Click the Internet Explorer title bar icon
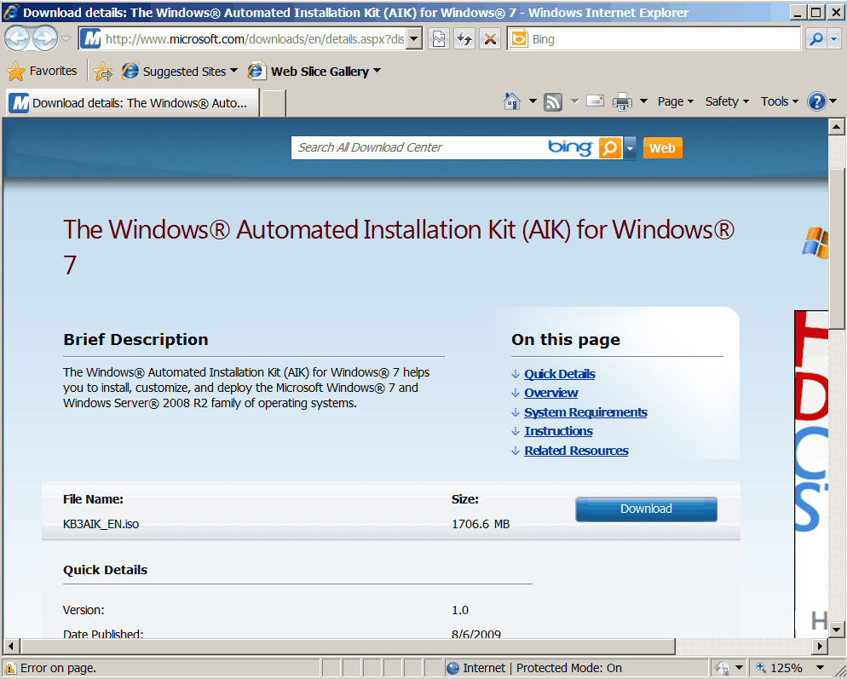Viewport: 847px width, 679px height. click(x=11, y=12)
